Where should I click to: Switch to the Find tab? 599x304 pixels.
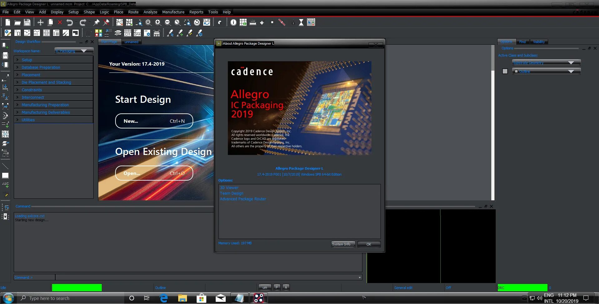click(523, 42)
